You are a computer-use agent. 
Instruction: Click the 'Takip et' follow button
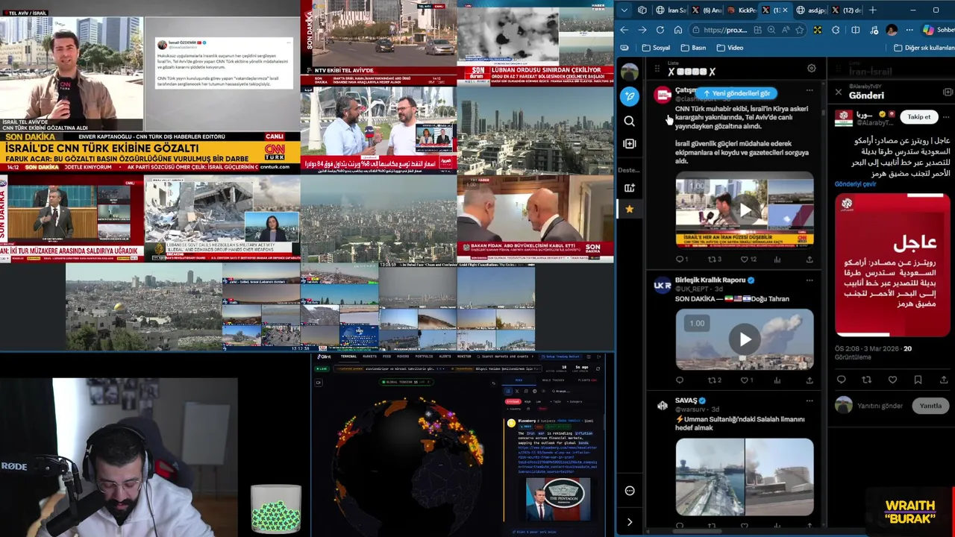tap(919, 116)
